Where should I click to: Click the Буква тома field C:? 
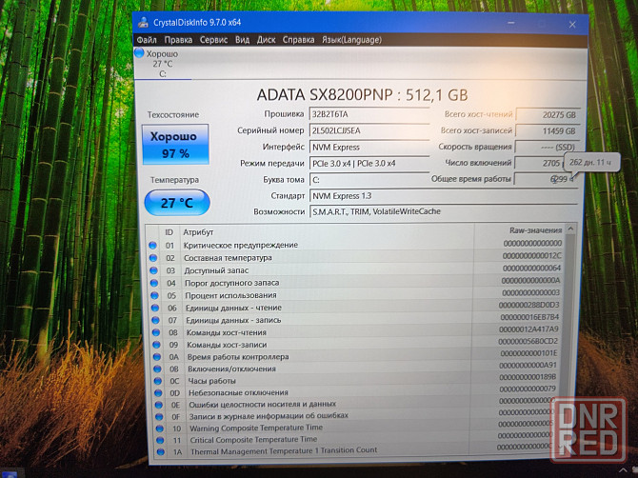tap(369, 179)
